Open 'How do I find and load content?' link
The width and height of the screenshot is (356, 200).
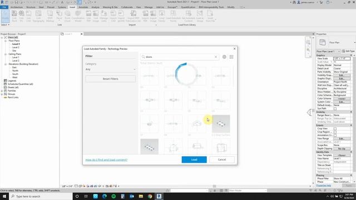(106, 160)
